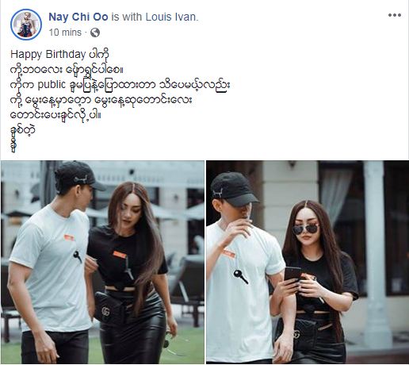
Task: Open the left photo of the couple walking
Action: [102, 262]
